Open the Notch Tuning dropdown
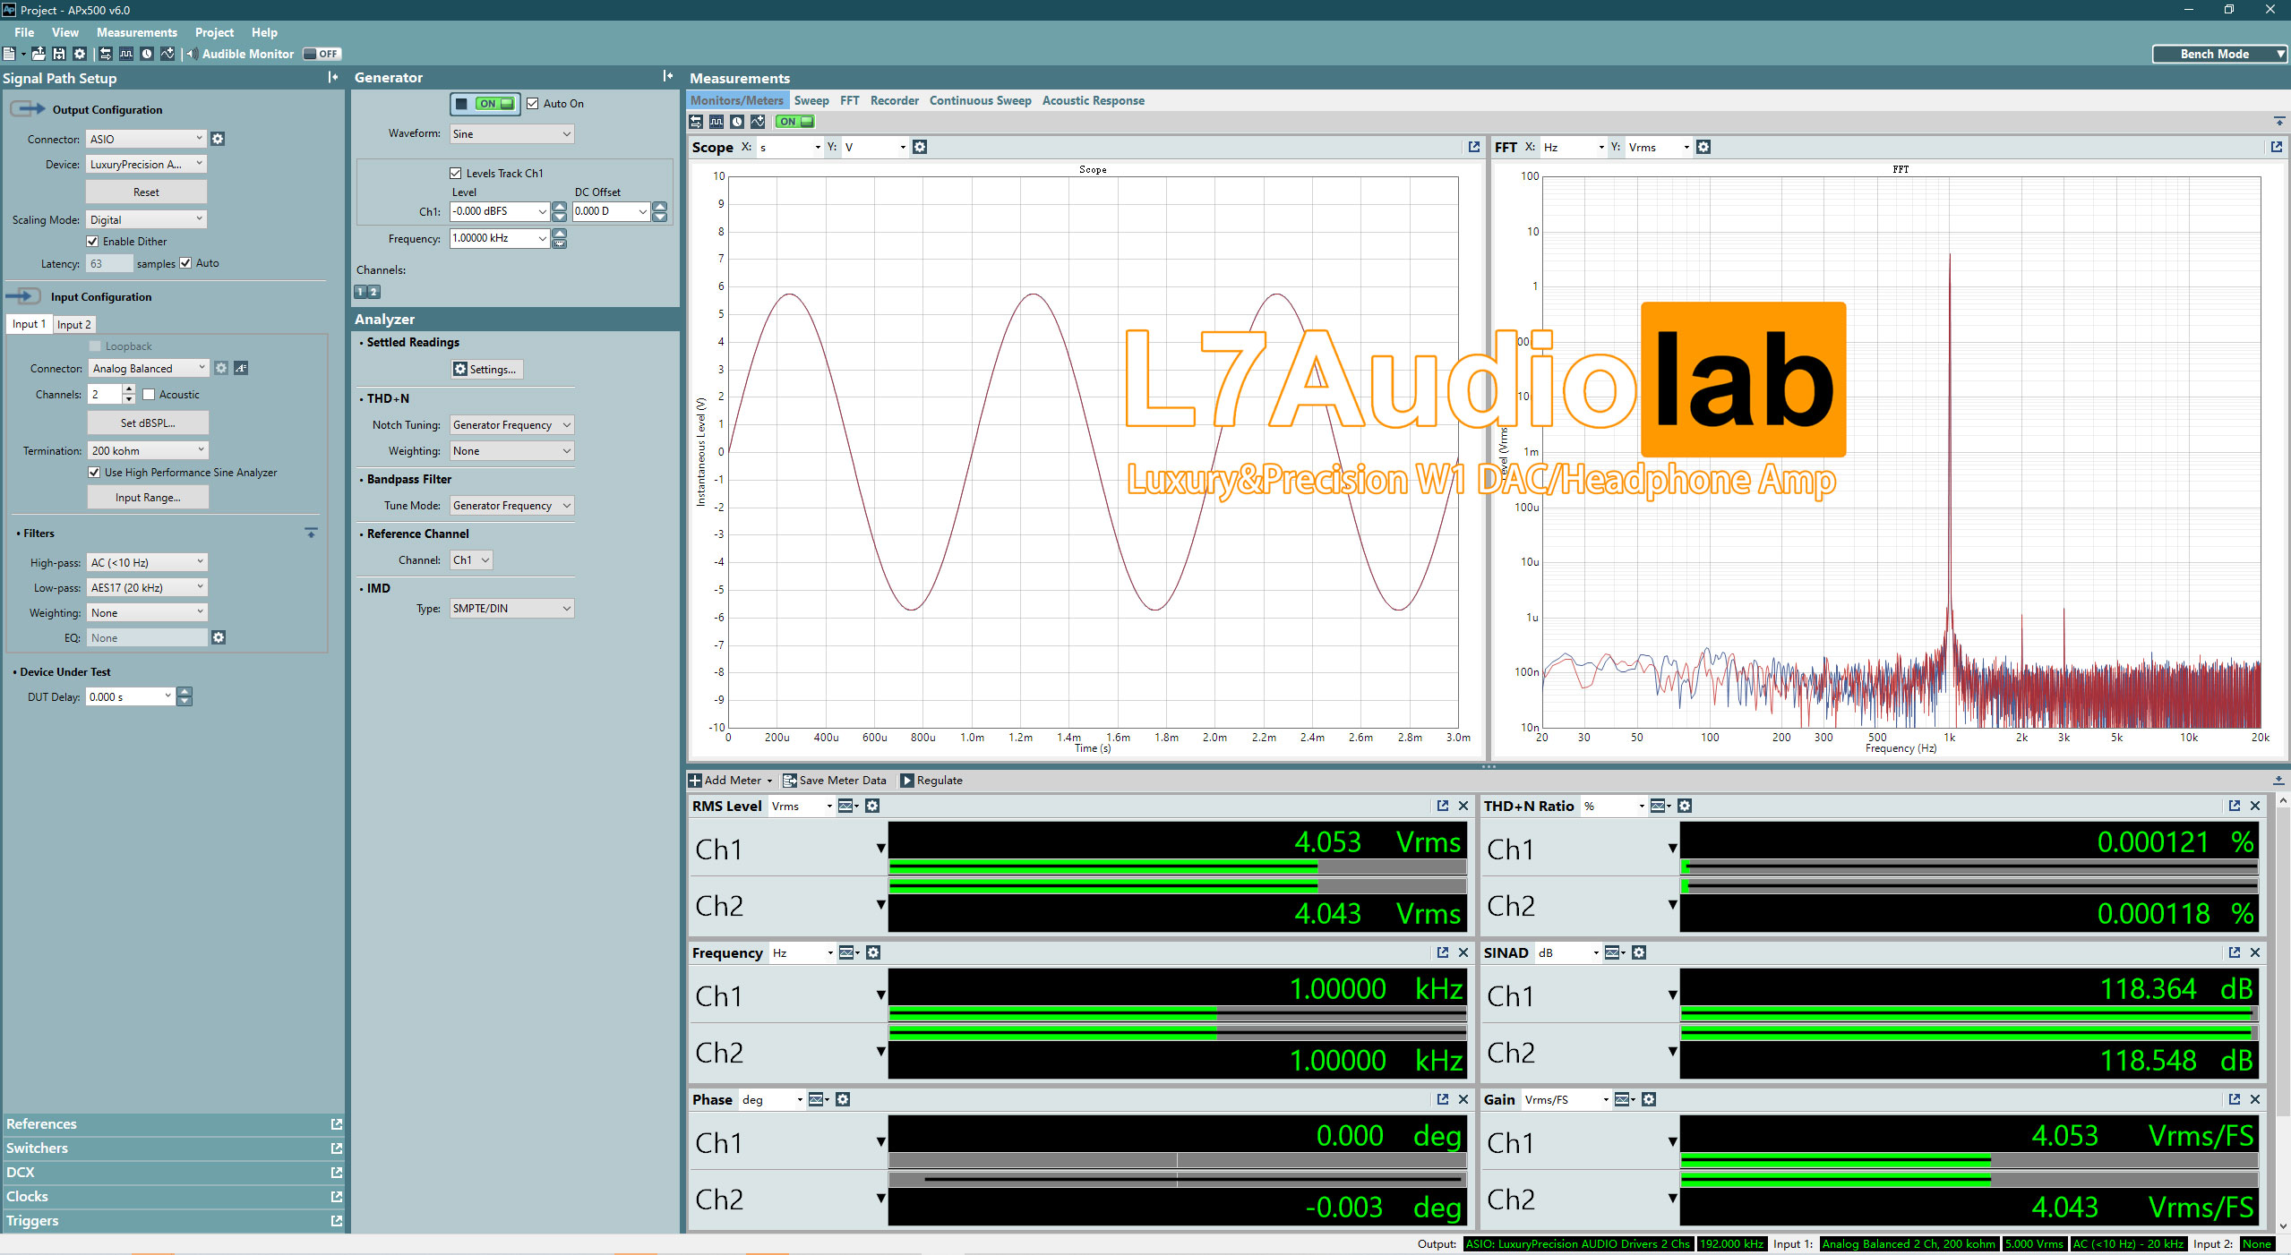Viewport: 2291px width, 1255px height. [x=511, y=425]
